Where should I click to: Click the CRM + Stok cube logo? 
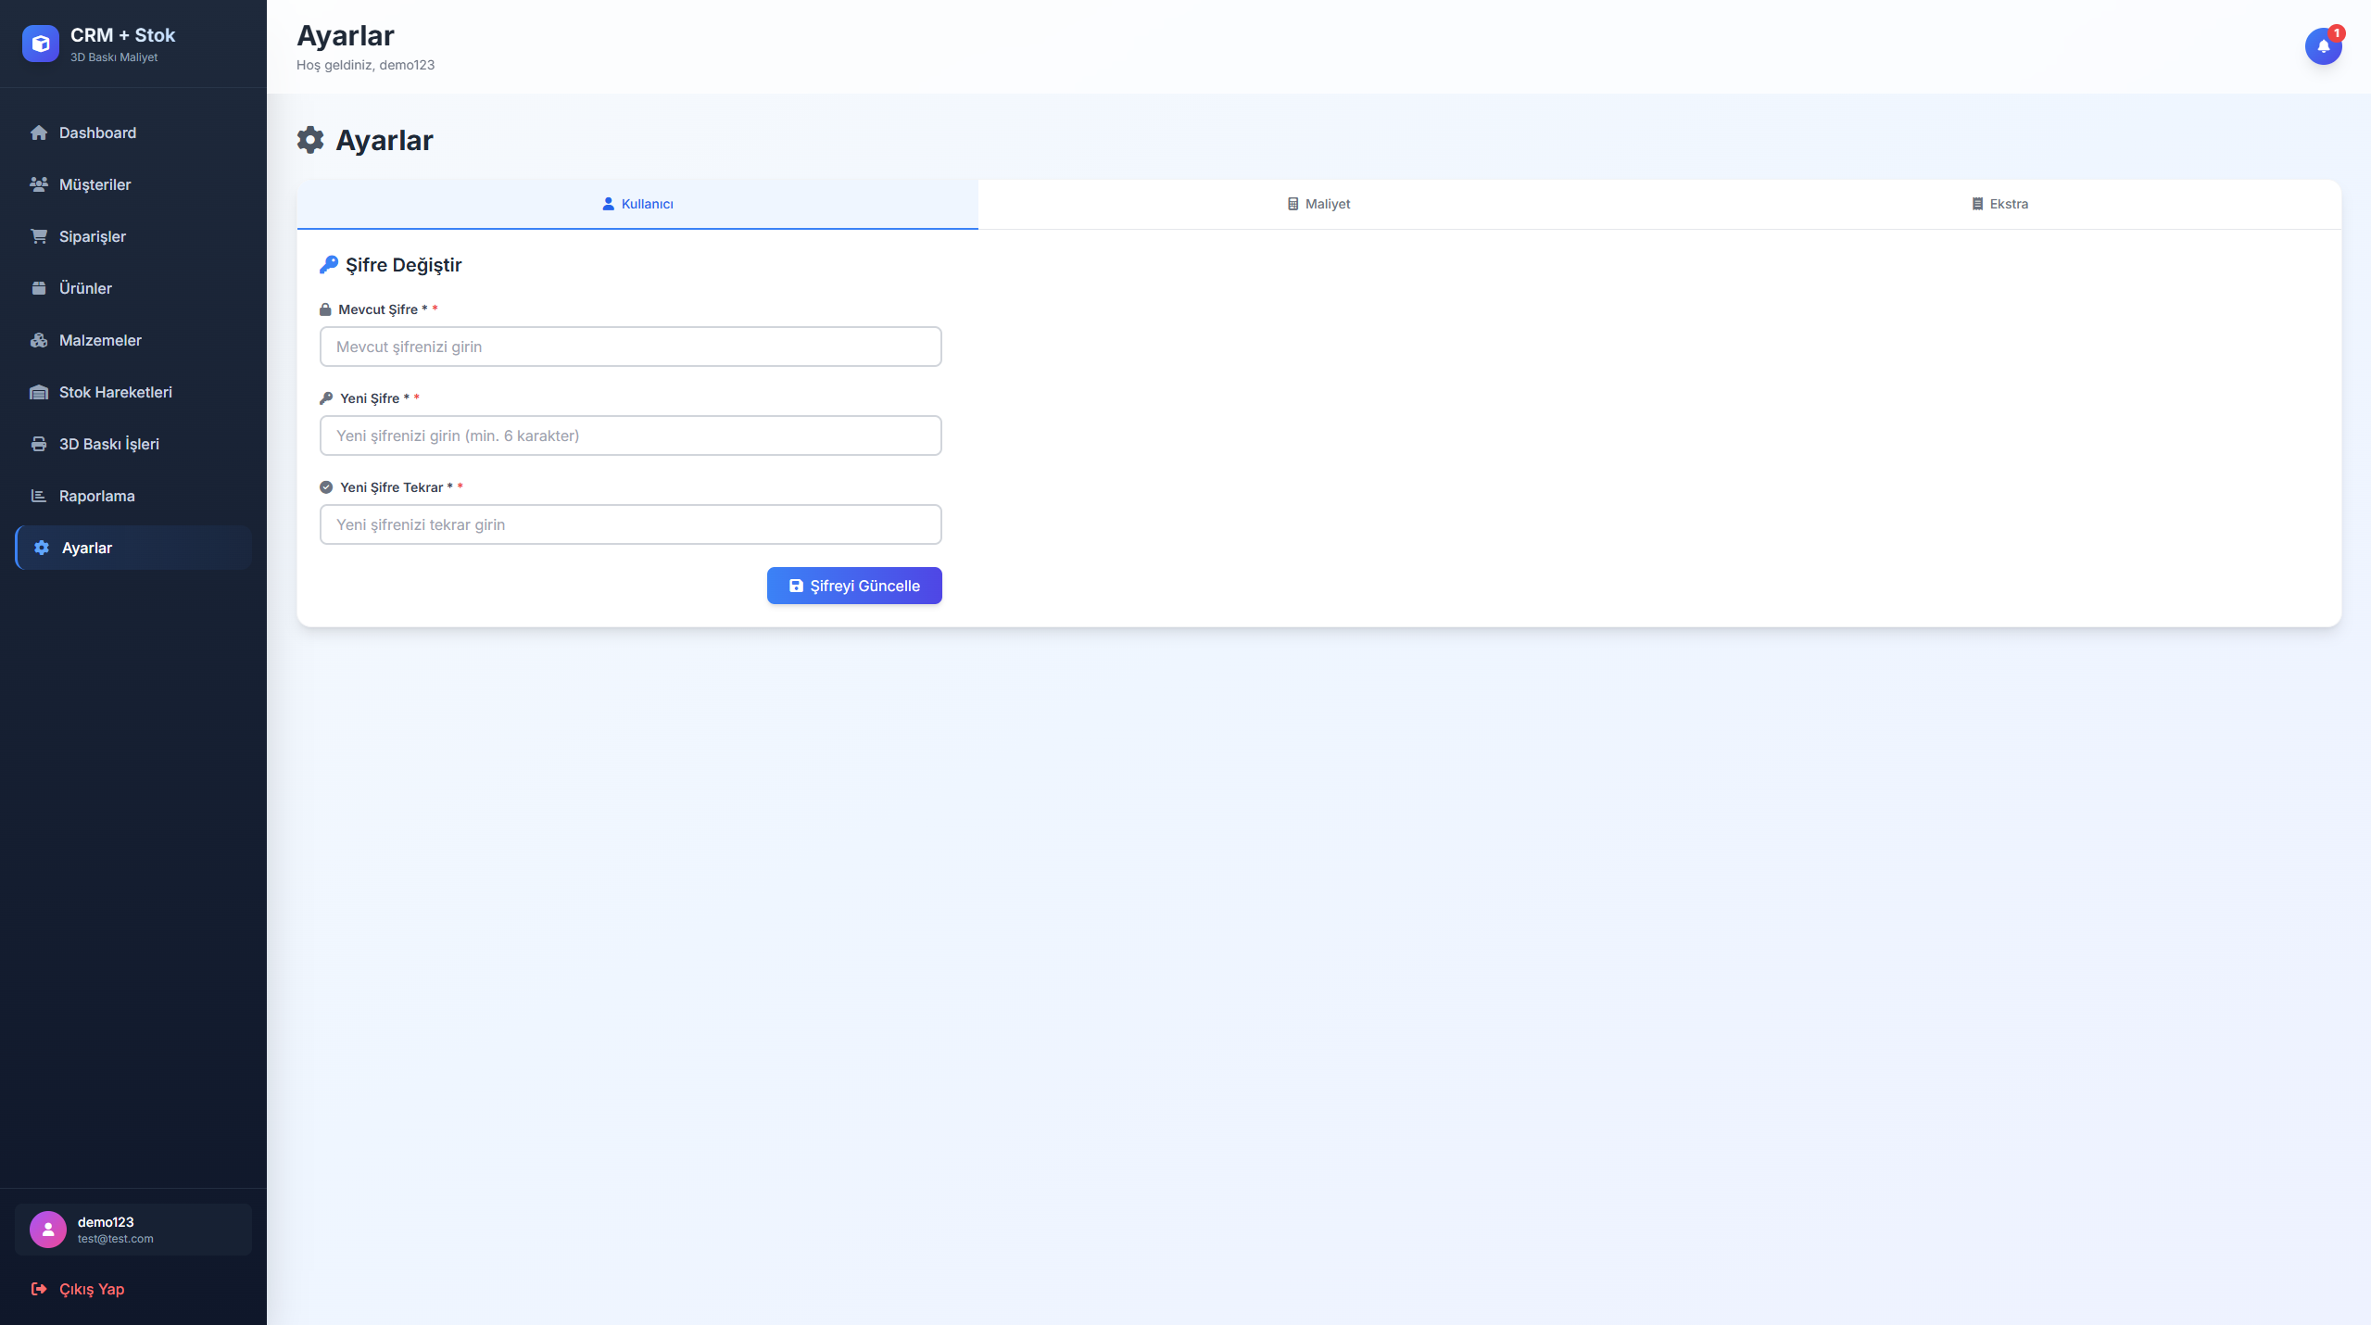point(41,44)
